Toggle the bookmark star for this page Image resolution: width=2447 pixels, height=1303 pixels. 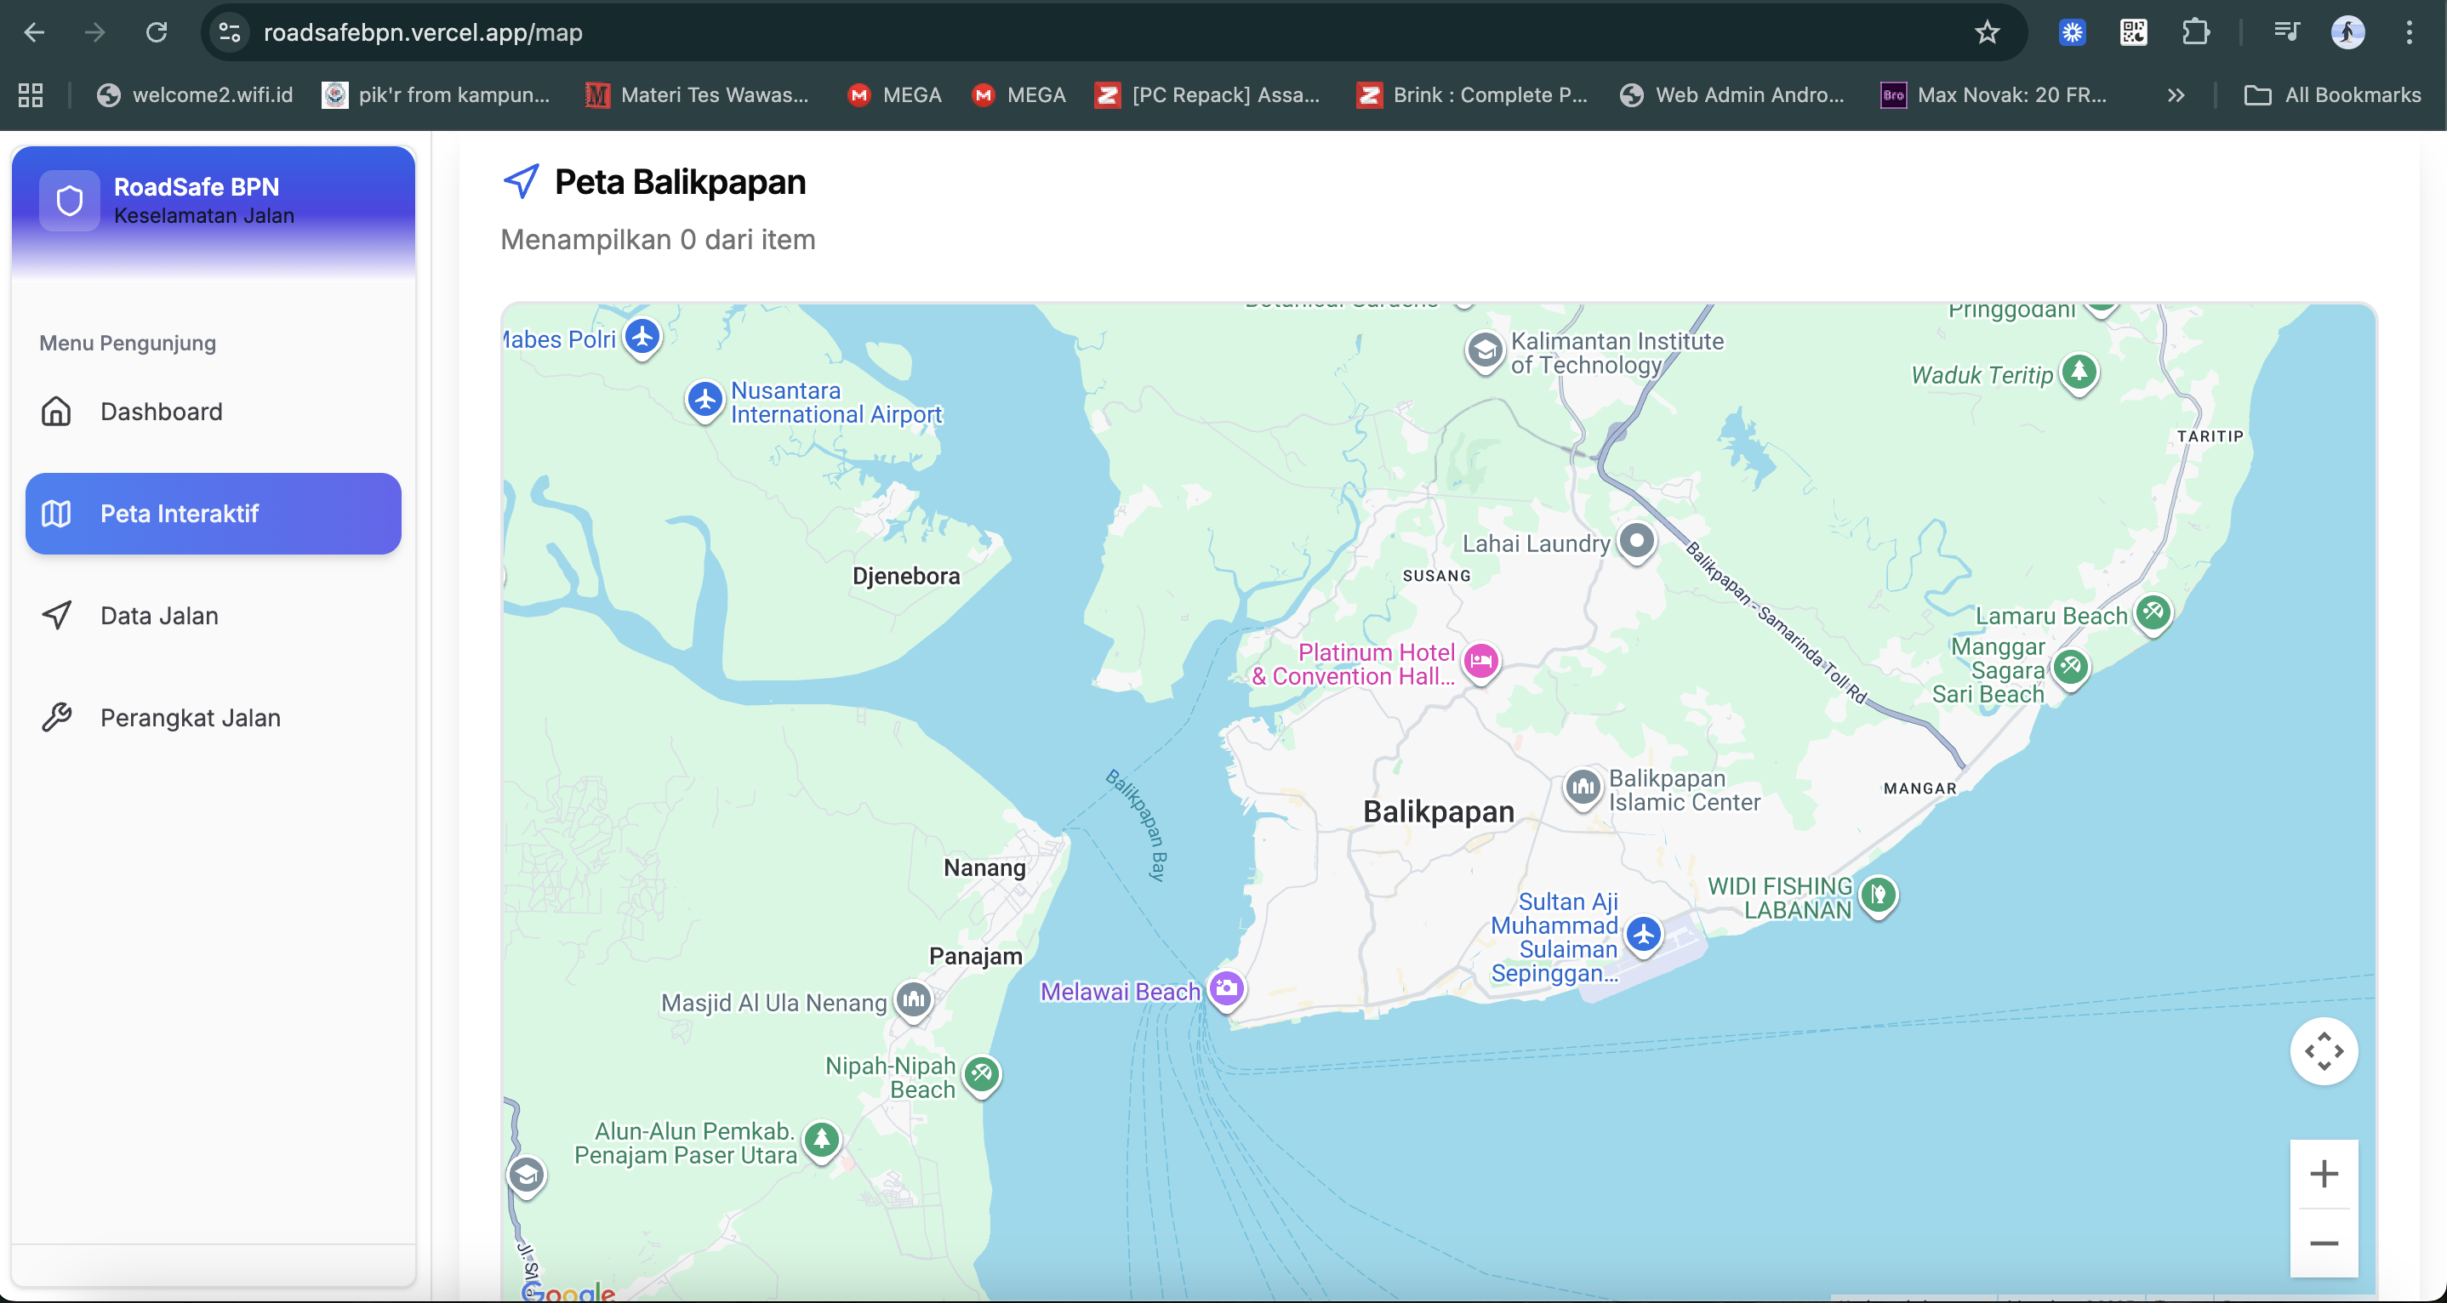tap(1987, 31)
